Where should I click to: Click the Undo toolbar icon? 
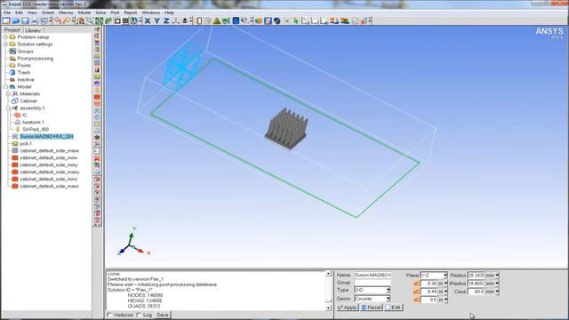click(x=57, y=21)
